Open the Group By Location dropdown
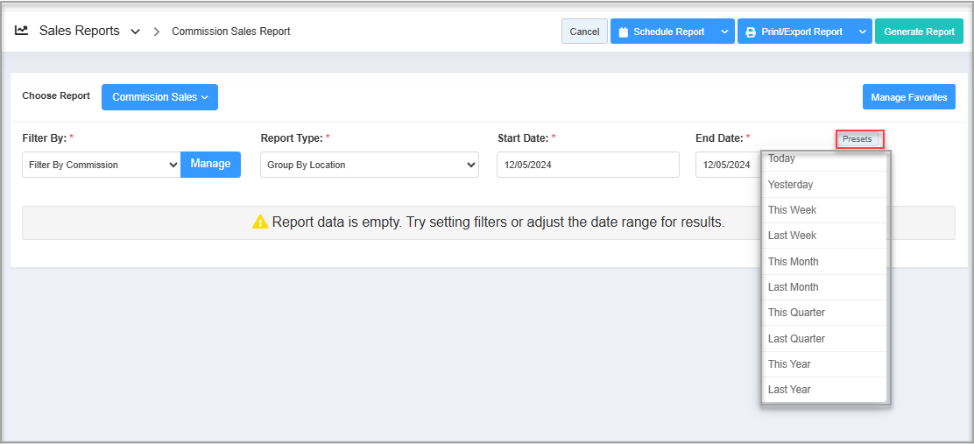The image size is (974, 444). (369, 165)
